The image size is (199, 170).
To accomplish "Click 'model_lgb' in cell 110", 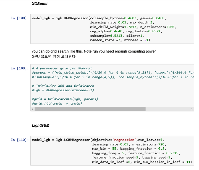I will click(41, 140).
